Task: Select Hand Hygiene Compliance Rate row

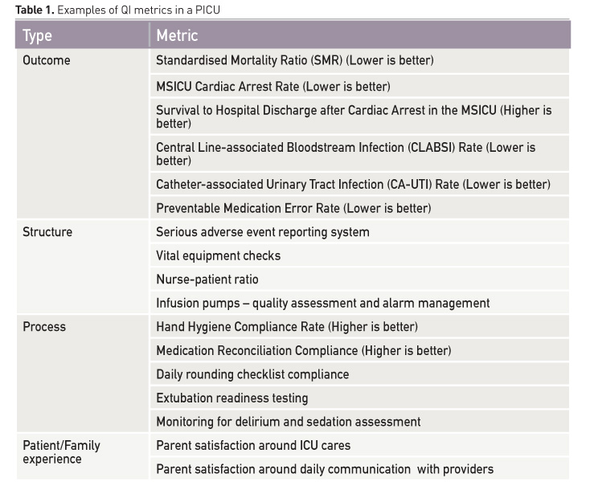Action: pyautogui.click(x=287, y=327)
